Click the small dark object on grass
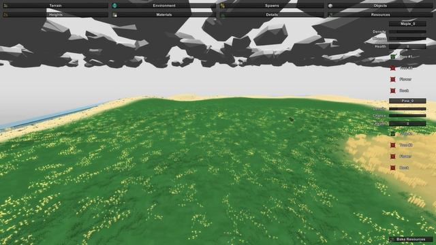This screenshot has width=436, height=245. click(x=291, y=120)
